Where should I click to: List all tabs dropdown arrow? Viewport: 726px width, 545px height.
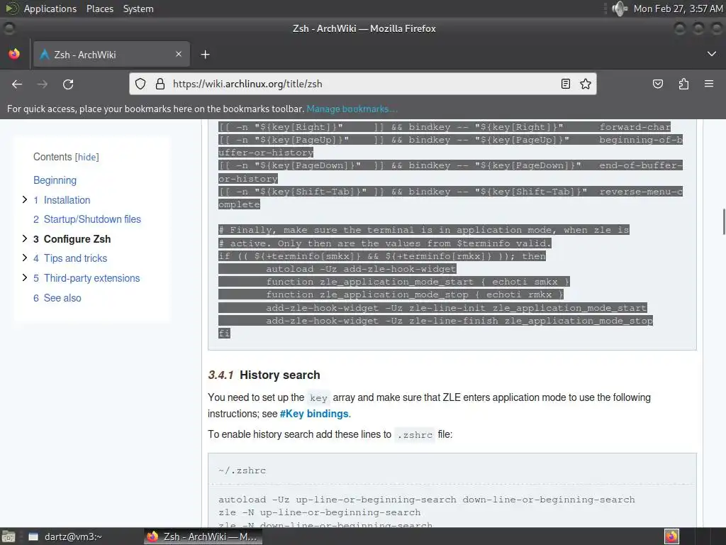712,54
